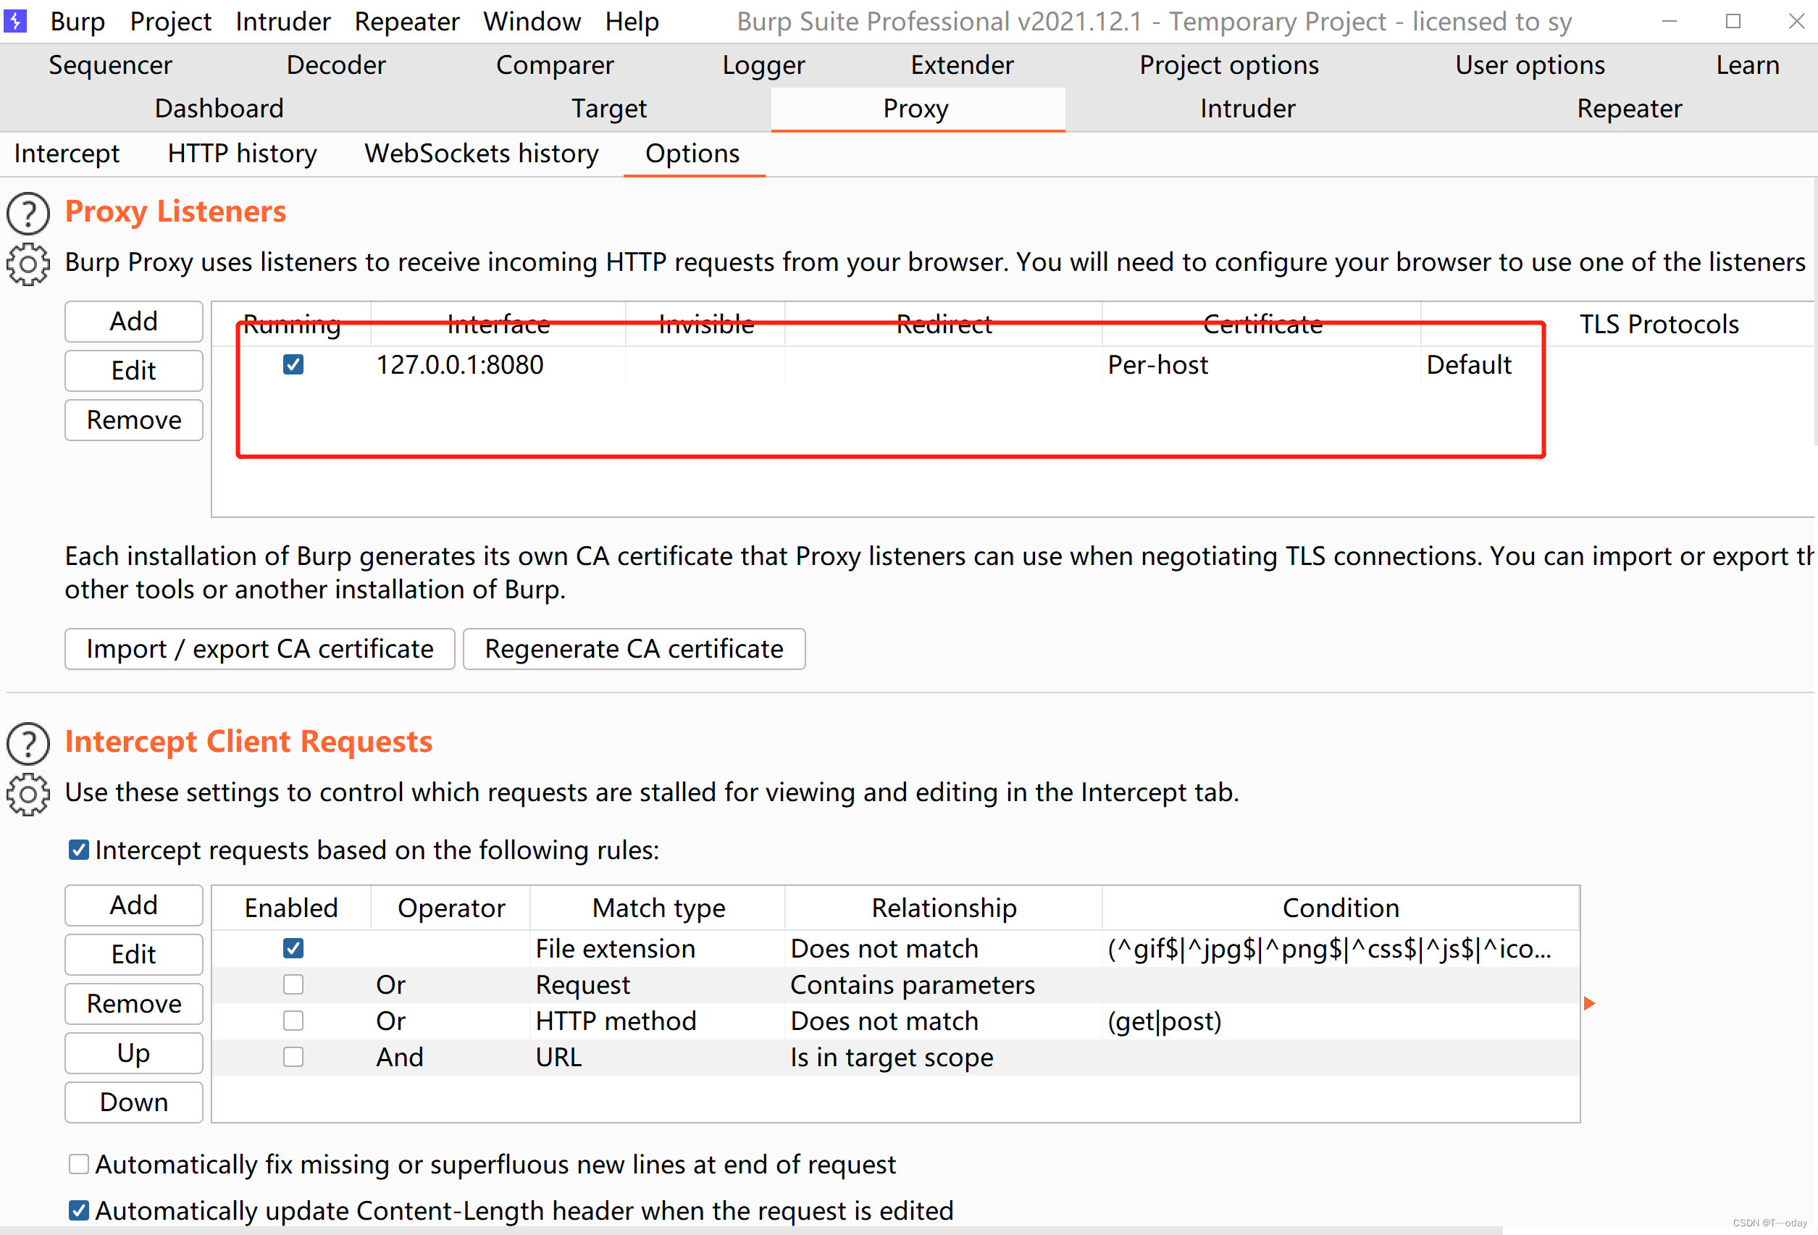Uncheck Running for listener 127.0.0.1:8080

(293, 364)
